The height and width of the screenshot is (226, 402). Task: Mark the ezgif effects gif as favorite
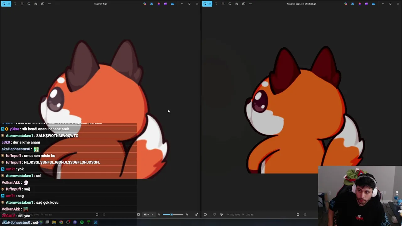[215, 214]
